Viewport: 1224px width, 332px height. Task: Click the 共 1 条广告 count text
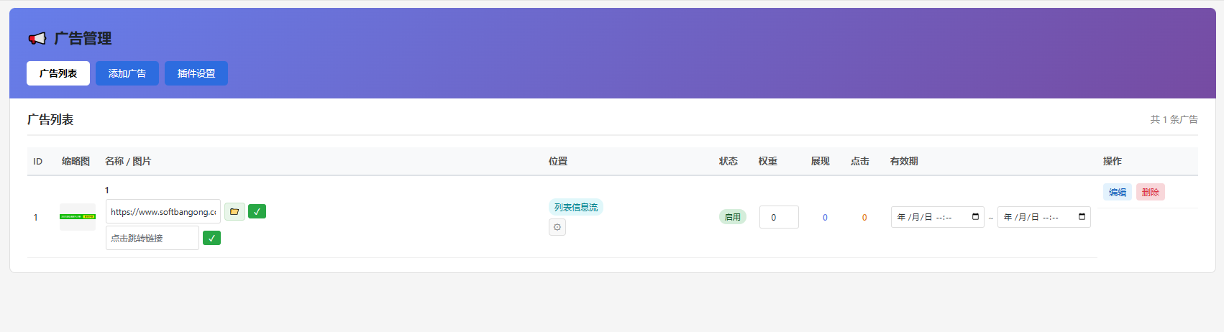[1174, 119]
